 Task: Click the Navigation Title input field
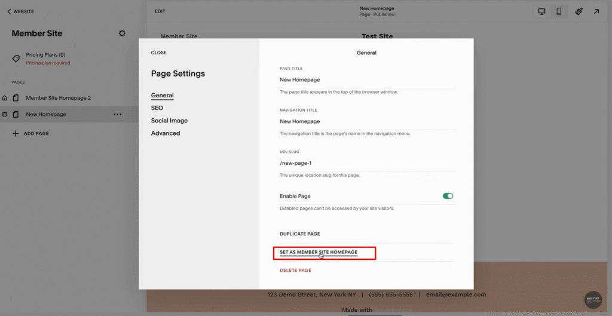point(367,122)
